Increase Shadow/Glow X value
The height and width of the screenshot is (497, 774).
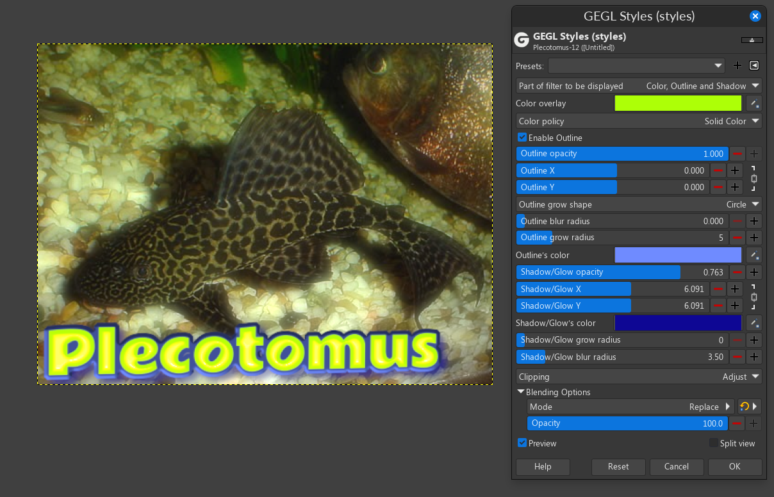click(x=735, y=289)
